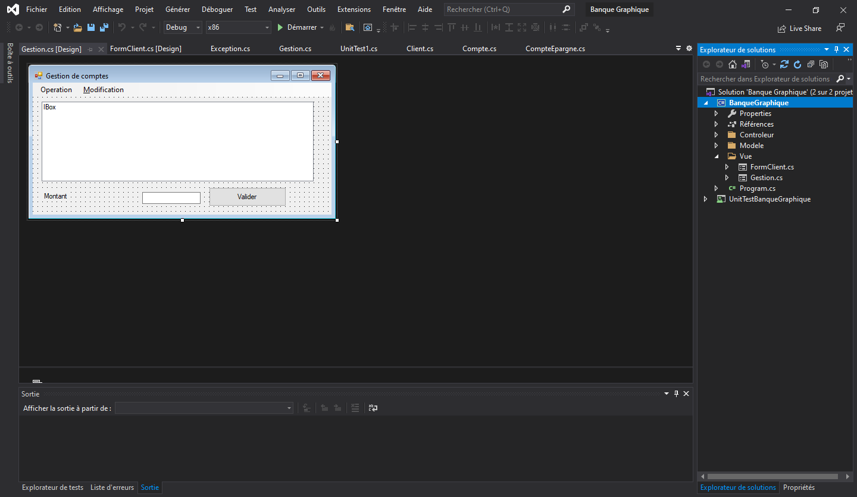Screen dimensions: 857x497
Task: Open the 'Afficher la sortie à partir de' combo box
Action: click(x=204, y=408)
